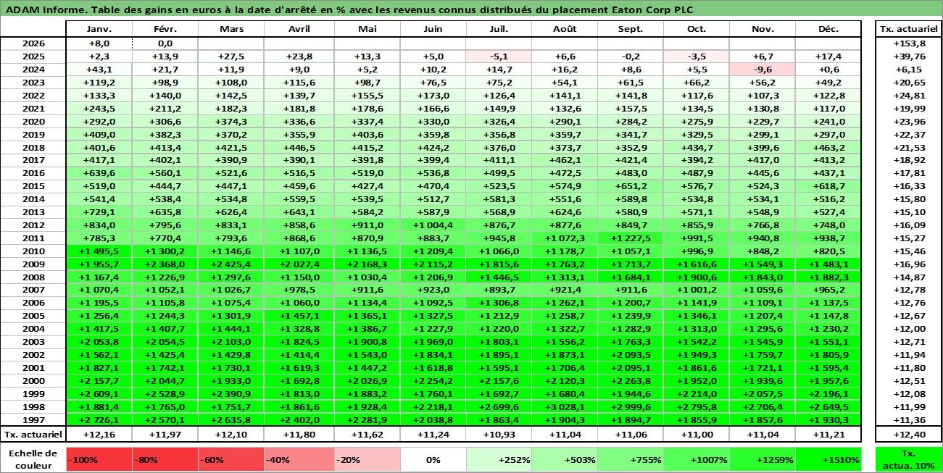The image size is (943, 473).
Task: Select the 1999 October value '+2 214,0'
Action: [x=697, y=394]
